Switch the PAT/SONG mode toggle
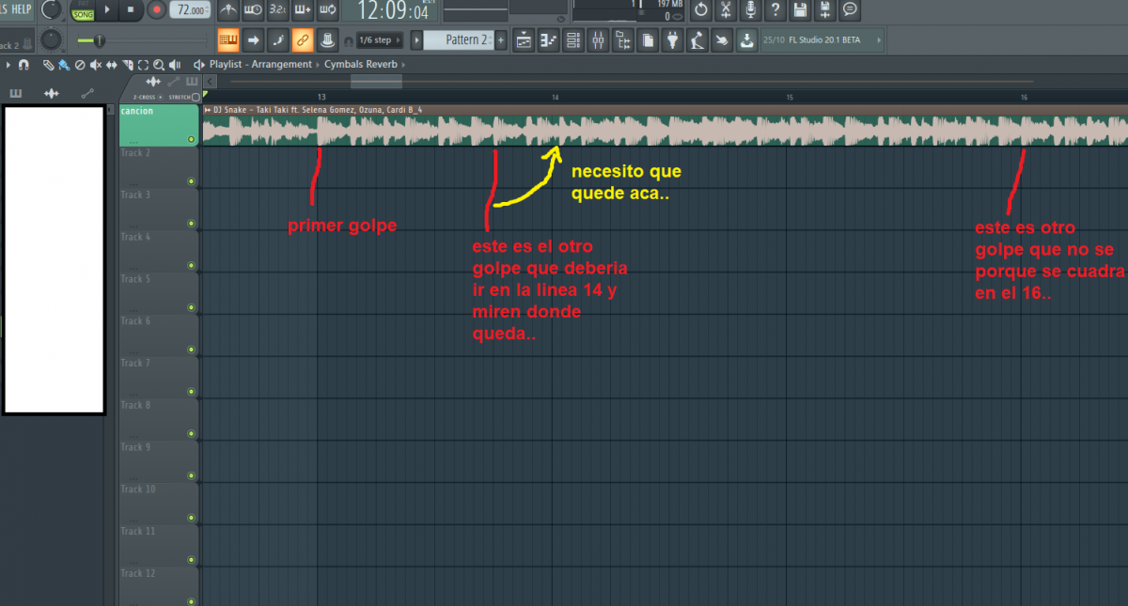 [x=84, y=10]
